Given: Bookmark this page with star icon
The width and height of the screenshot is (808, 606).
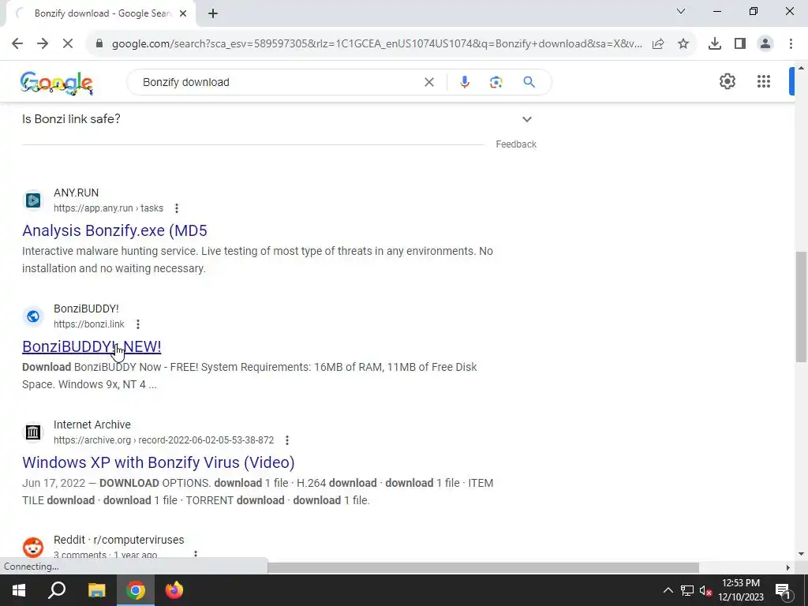Looking at the screenshot, I should click(683, 44).
